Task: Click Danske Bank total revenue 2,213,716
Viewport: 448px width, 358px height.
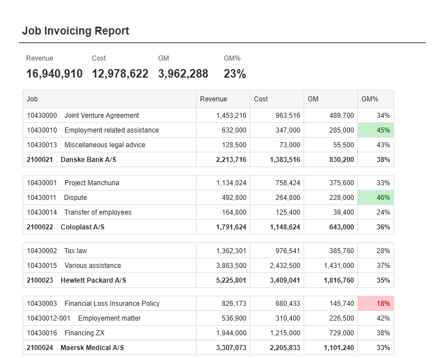Action: 231,160
